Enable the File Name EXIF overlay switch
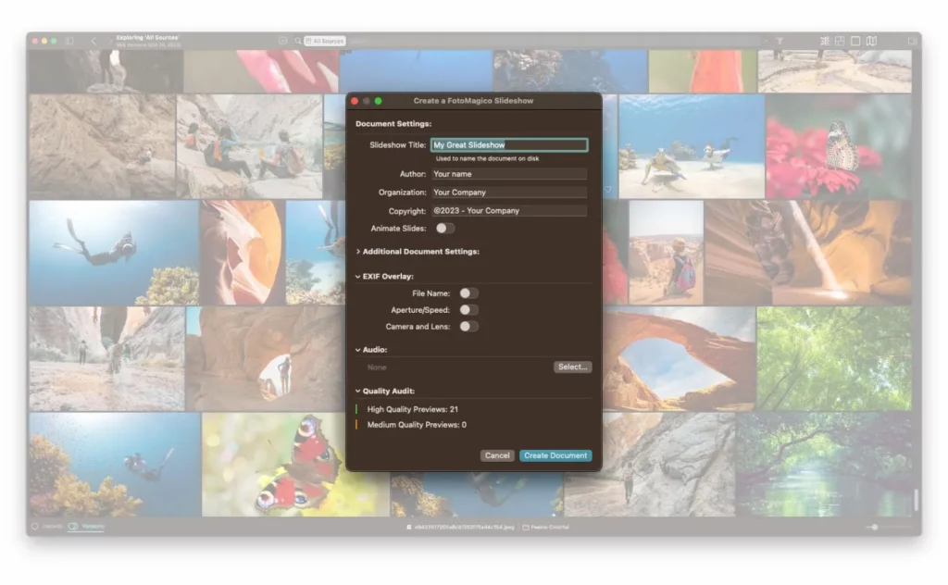This screenshot has height=585, width=948. (468, 293)
